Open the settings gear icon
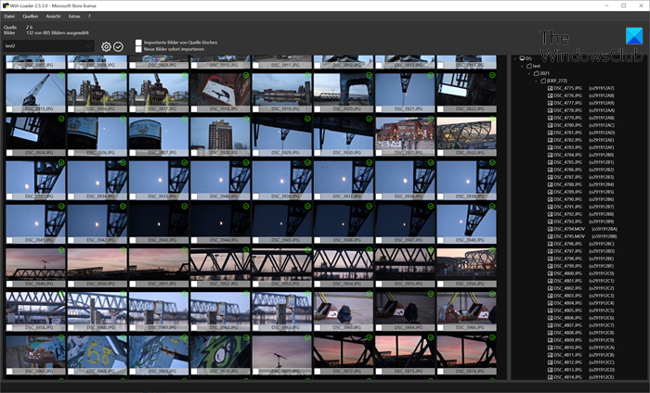The image size is (650, 393). point(106,46)
